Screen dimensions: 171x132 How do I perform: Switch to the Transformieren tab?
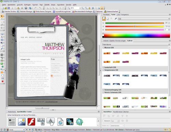118,112
